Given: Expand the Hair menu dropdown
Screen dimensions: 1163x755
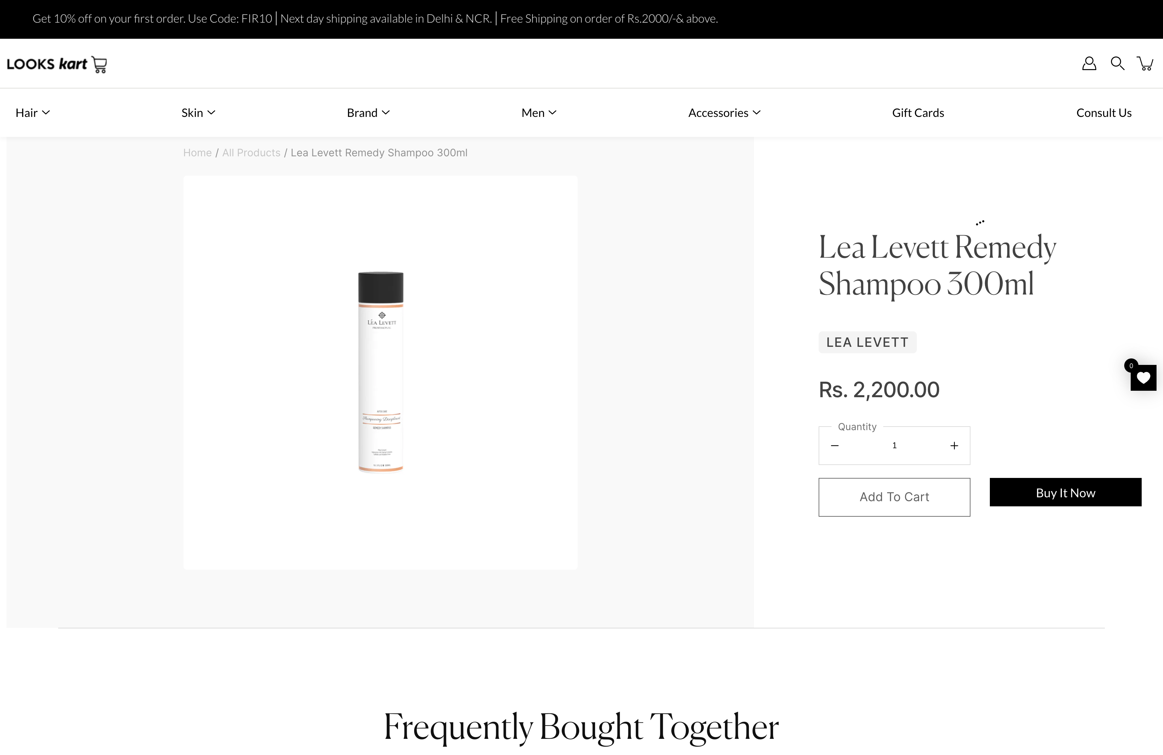Looking at the screenshot, I should (33, 113).
